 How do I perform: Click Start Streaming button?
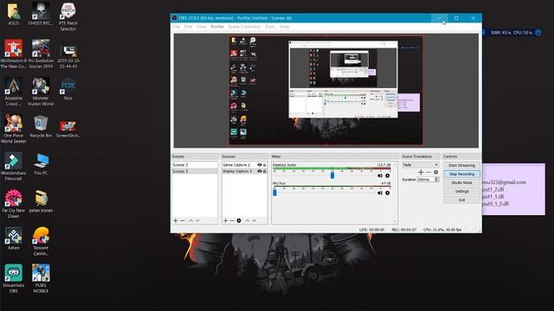[461, 165]
